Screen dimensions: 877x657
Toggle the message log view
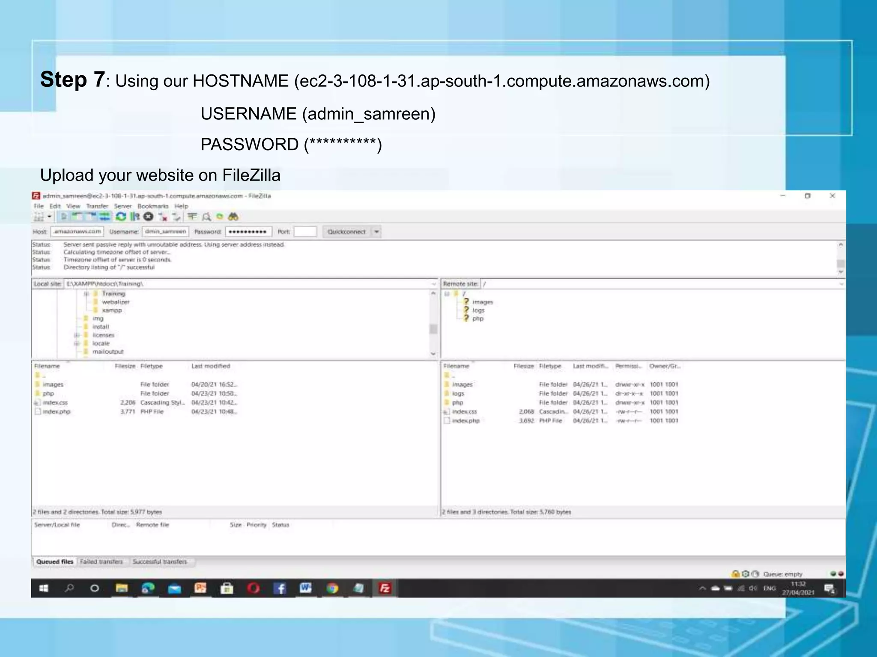coord(64,217)
